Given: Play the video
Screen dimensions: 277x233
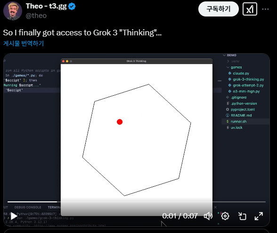Looking at the screenshot, I should point(14,216).
